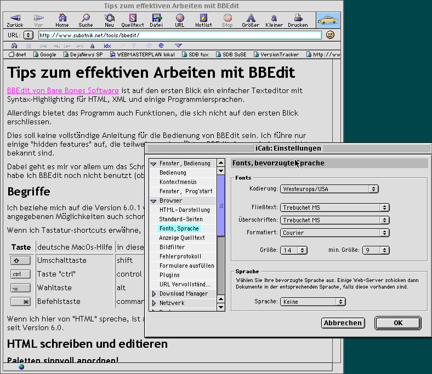This screenshot has width=432, height=374.
Task: Click the top up arrow of settings list scrollbar
Action: (x=221, y=163)
